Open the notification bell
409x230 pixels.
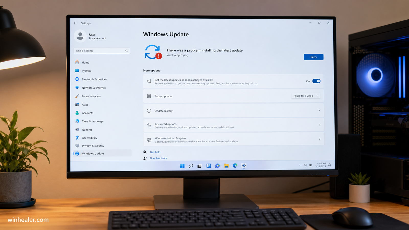[330, 165]
